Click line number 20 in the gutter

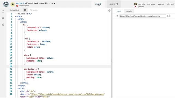click(11, 66)
